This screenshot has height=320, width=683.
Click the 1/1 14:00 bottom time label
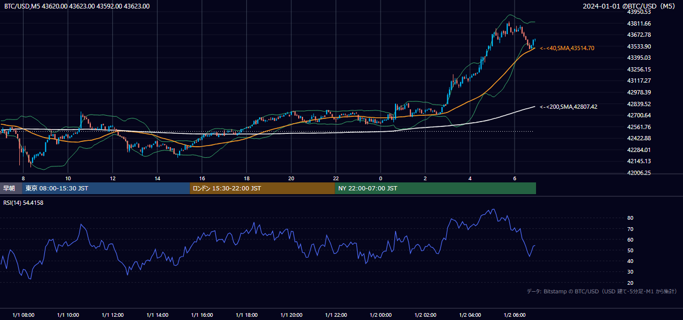point(157,315)
